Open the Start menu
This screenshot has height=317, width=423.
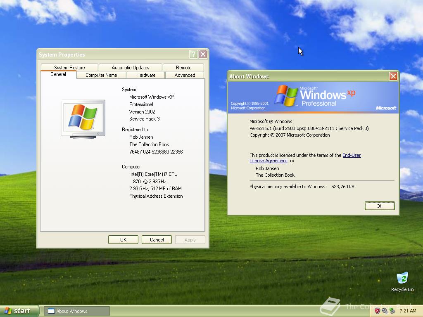coord(19,311)
